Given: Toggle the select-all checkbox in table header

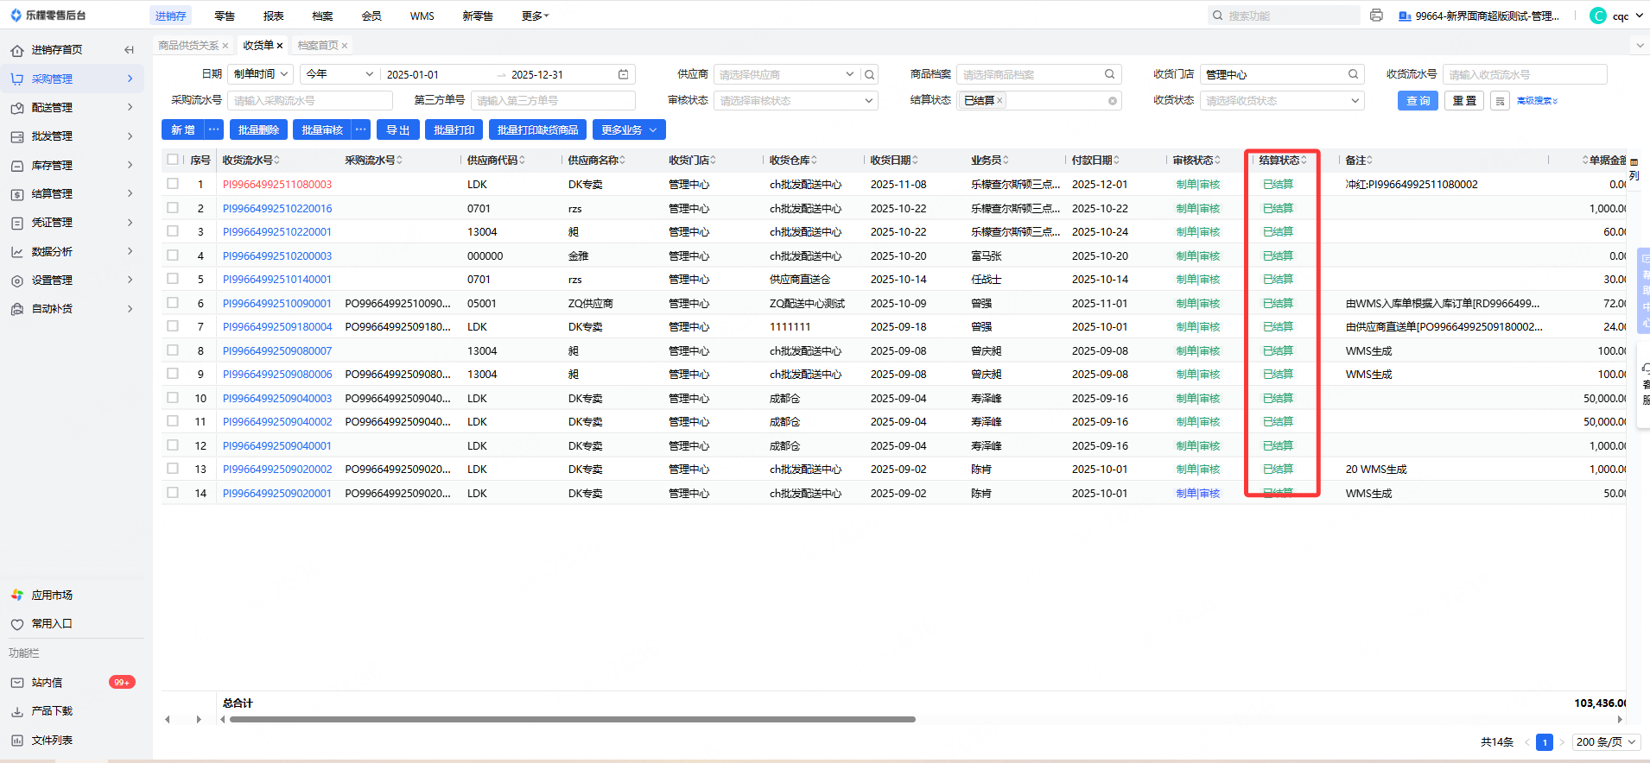Looking at the screenshot, I should pos(173,160).
